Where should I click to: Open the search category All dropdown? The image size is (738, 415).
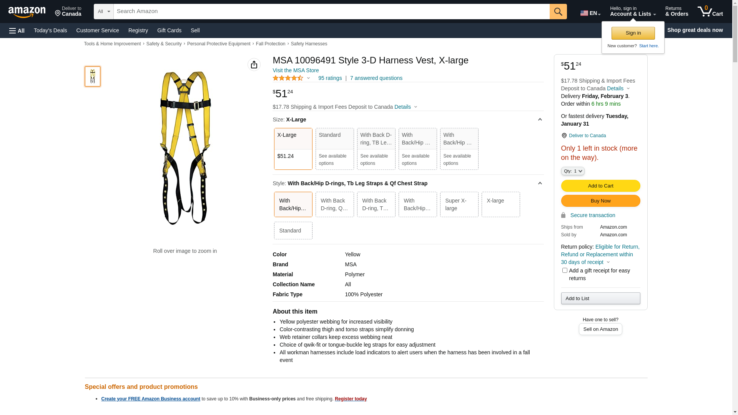pyautogui.click(x=103, y=12)
